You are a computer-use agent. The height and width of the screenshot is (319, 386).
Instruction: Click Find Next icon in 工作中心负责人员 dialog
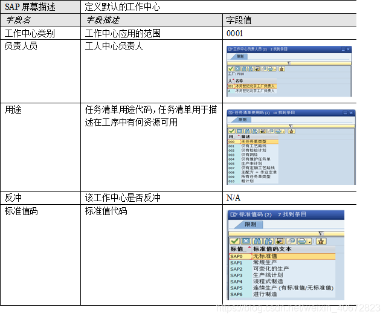click(x=251, y=69)
